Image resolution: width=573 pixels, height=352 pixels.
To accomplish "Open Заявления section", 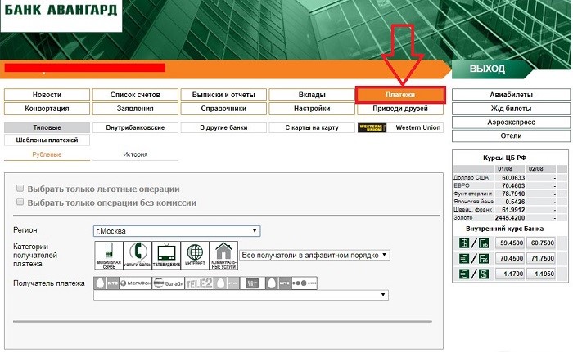I will tap(135, 109).
